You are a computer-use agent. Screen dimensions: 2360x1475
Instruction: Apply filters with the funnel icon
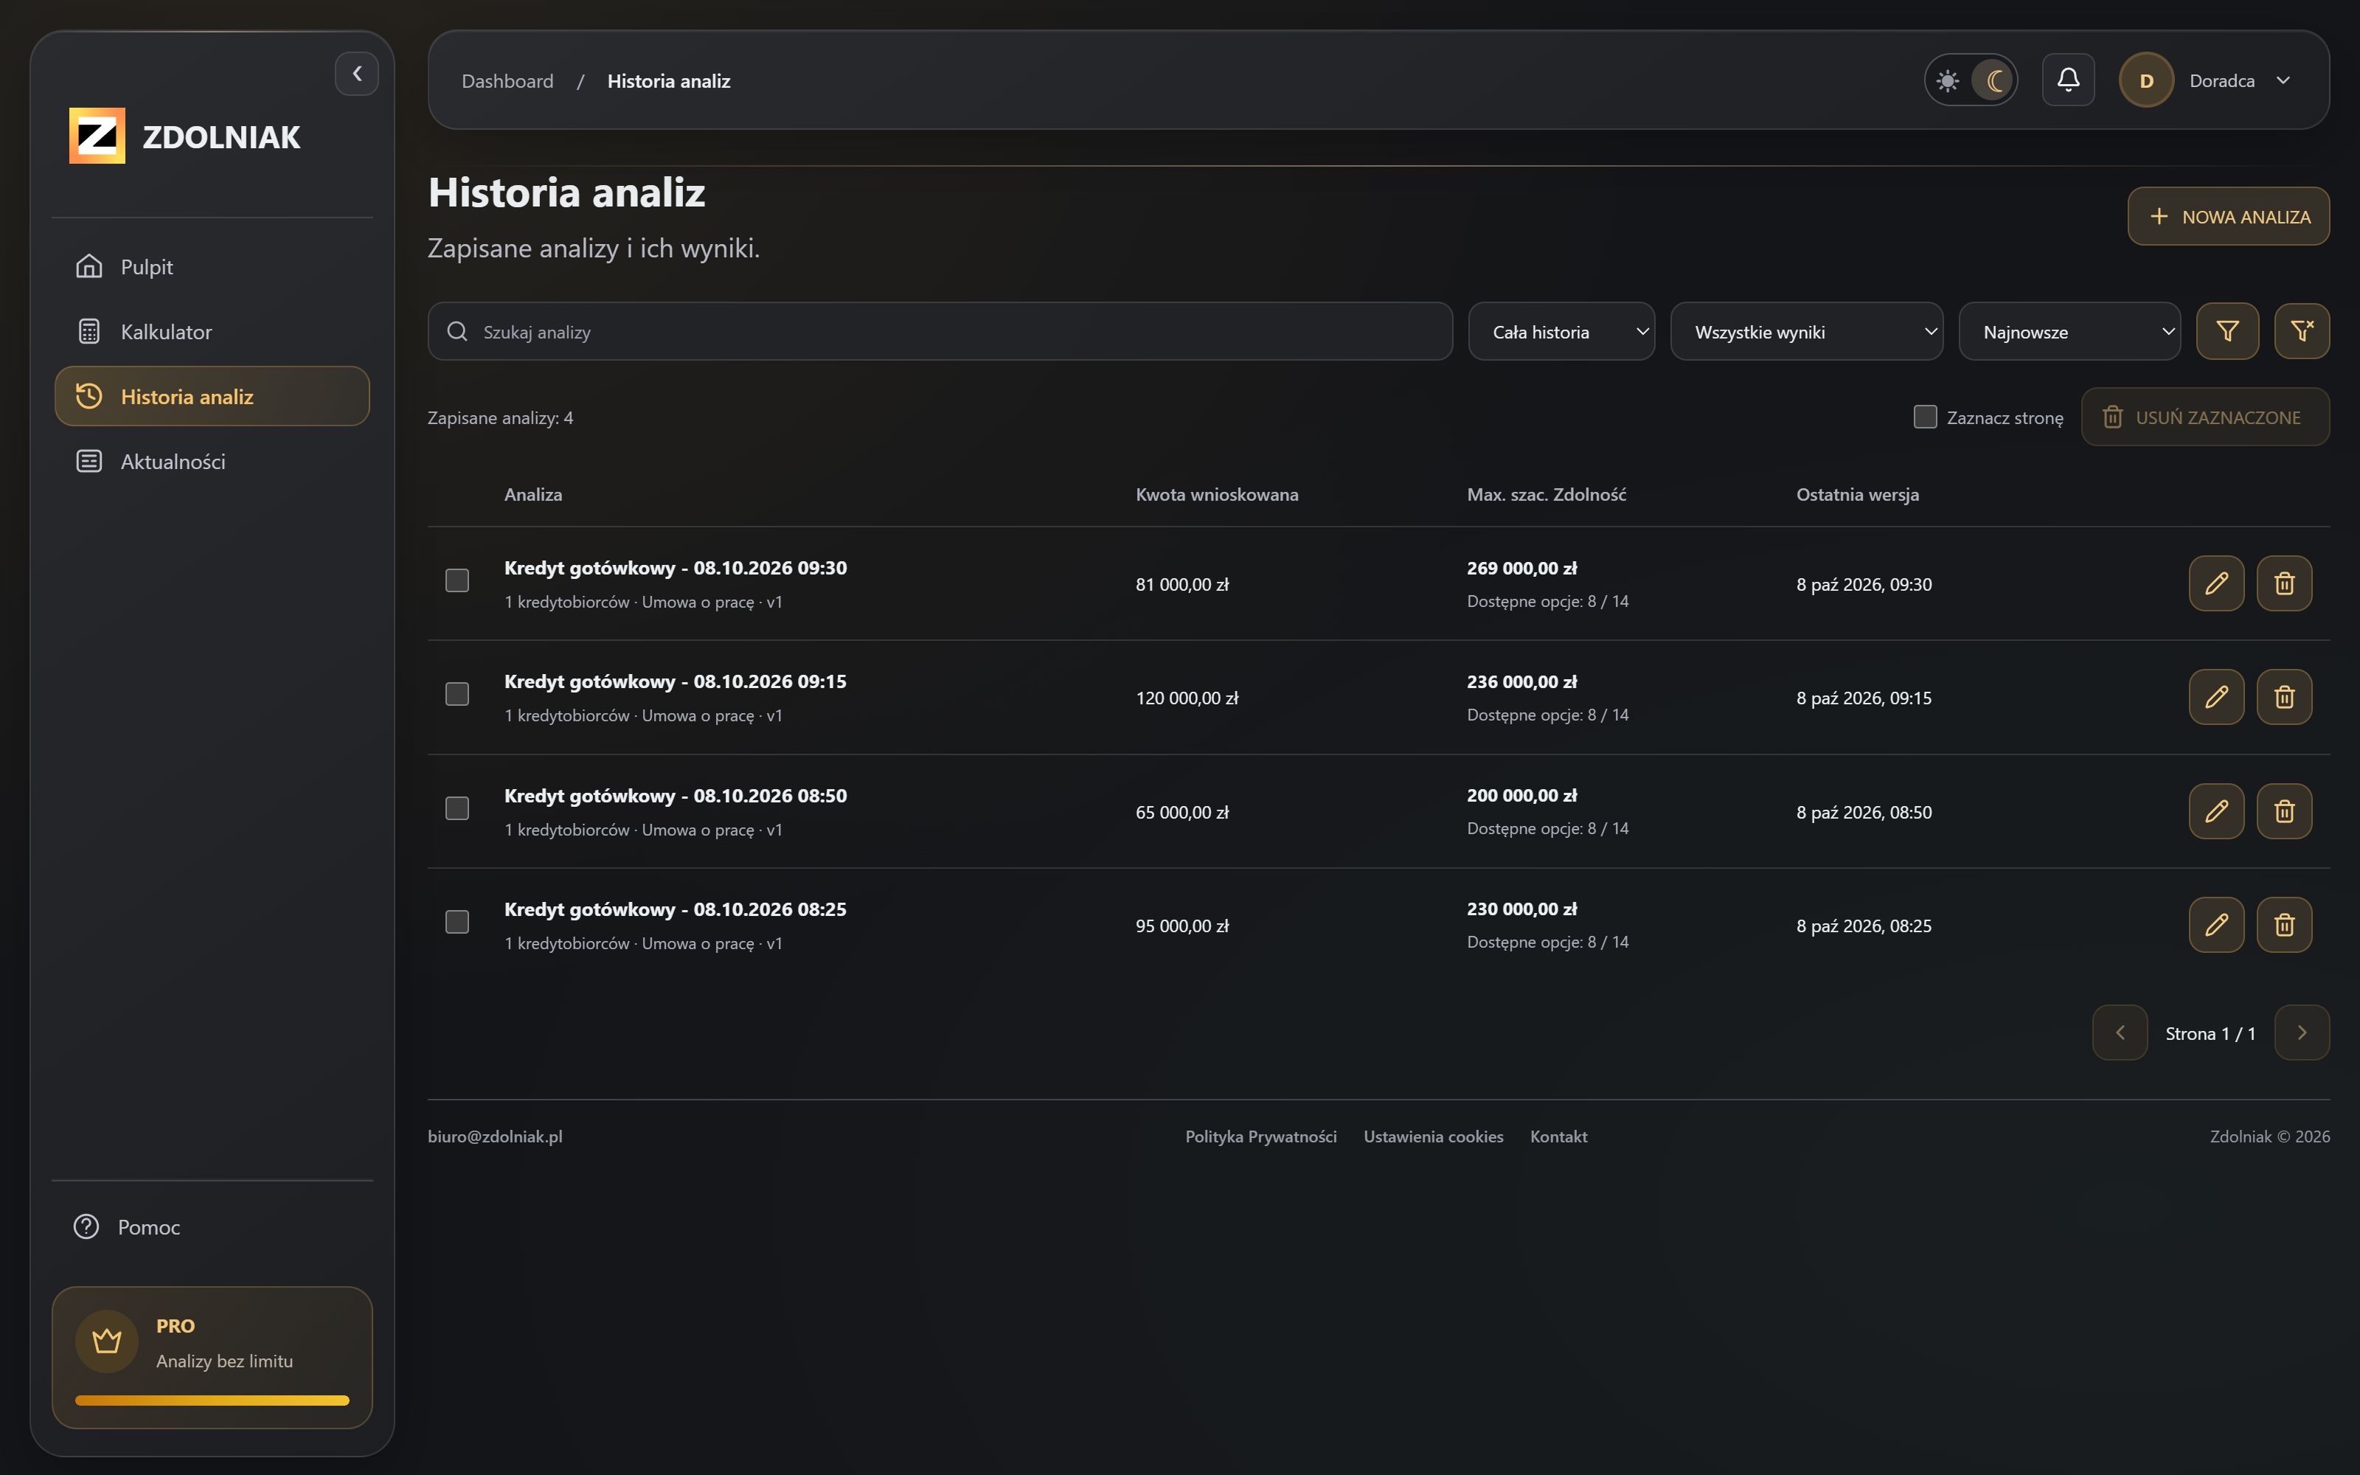[2227, 332]
